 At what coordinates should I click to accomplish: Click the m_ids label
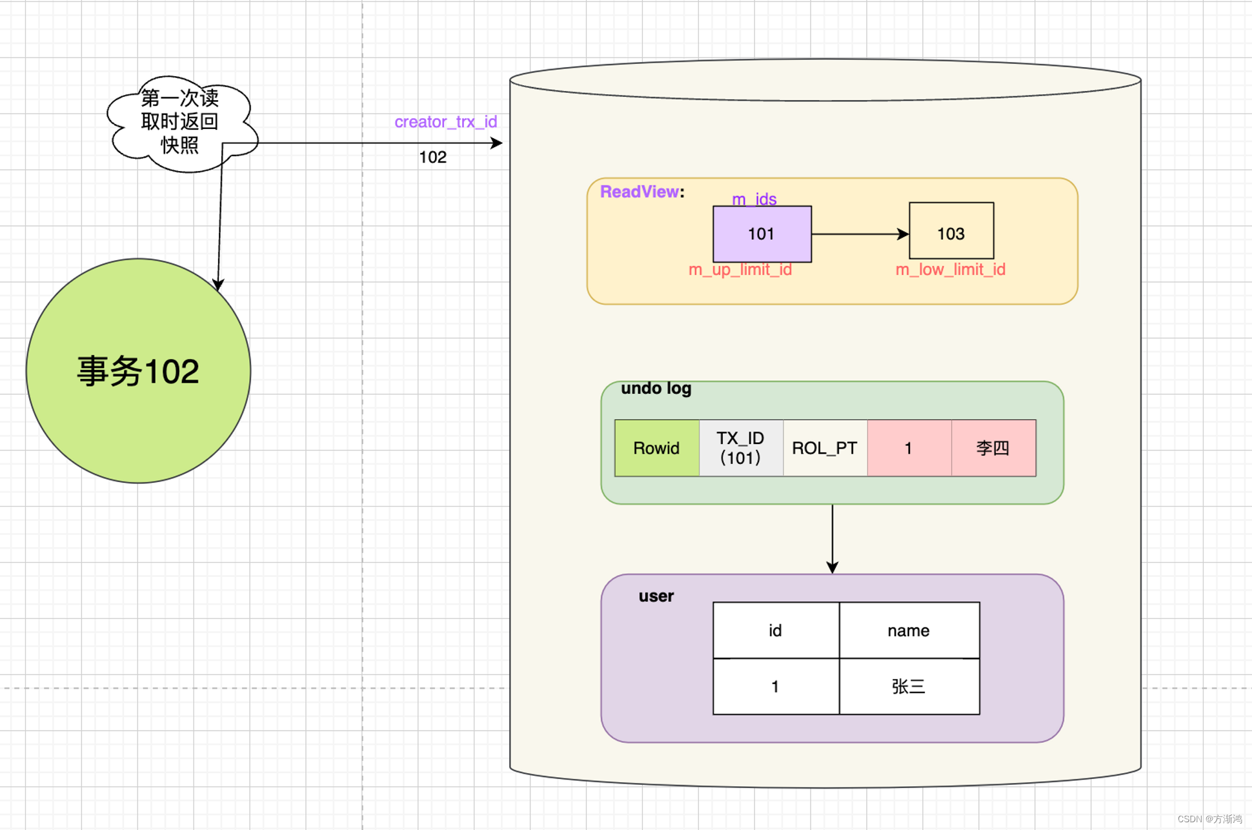pyautogui.click(x=754, y=199)
